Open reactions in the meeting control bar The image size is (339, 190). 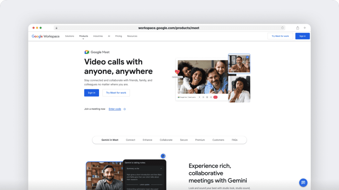click(x=207, y=97)
